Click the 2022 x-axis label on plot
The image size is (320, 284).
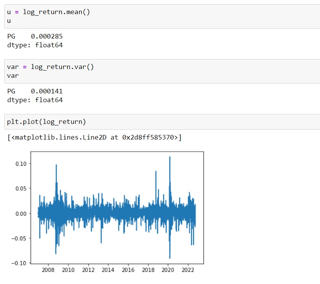pos(188,270)
